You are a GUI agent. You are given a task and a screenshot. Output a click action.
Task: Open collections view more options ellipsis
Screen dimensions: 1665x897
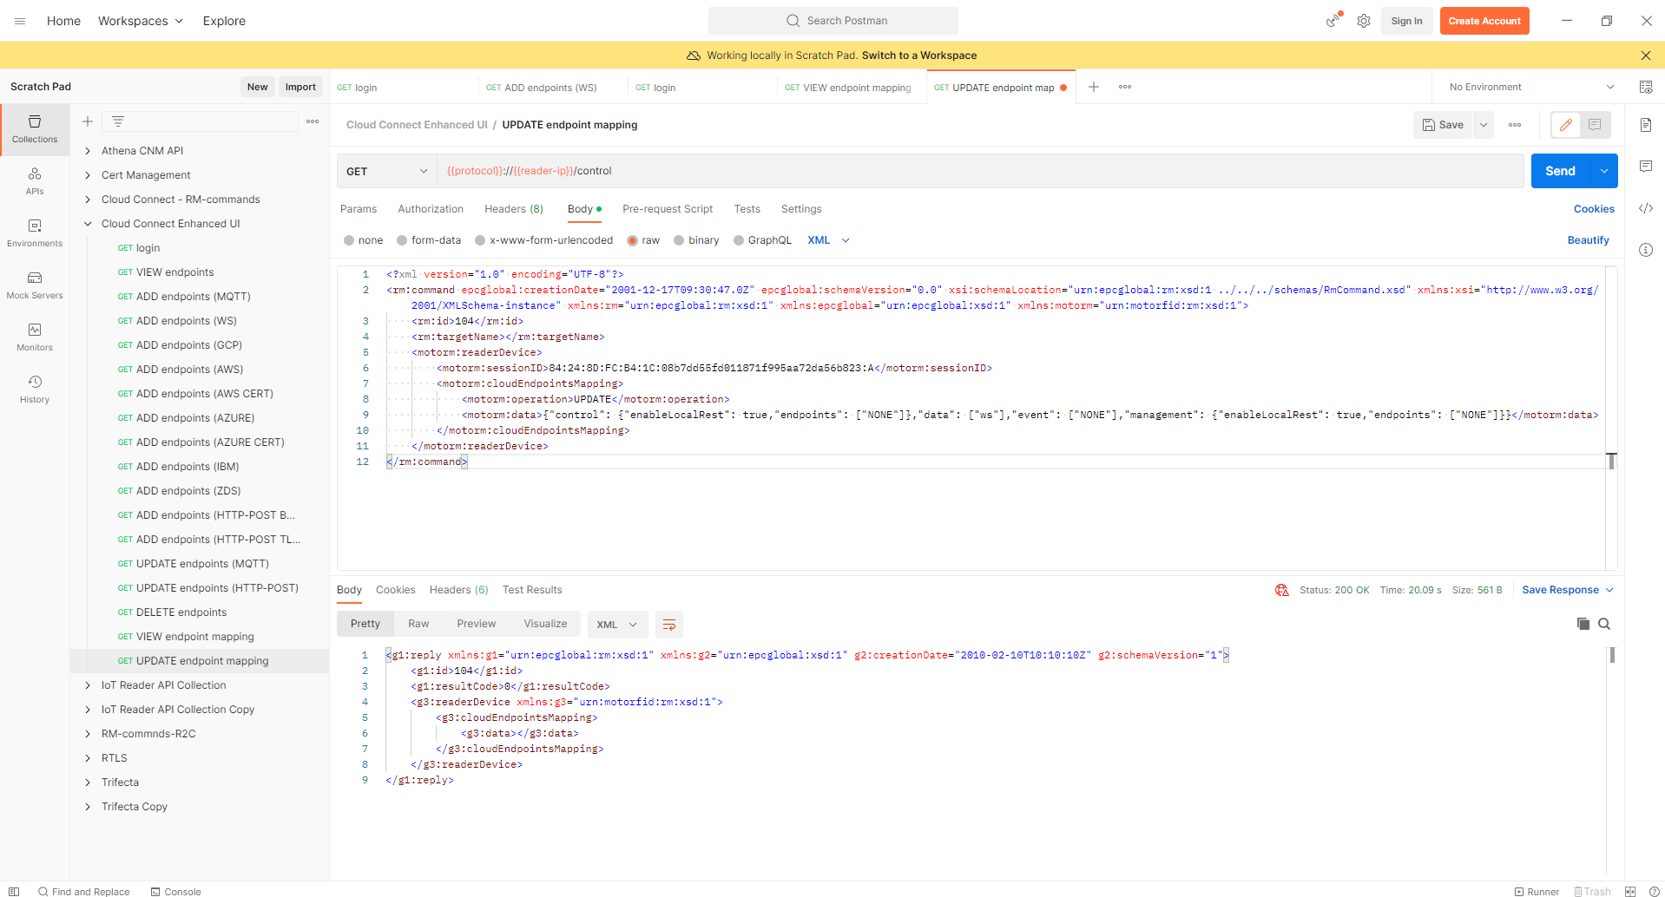[313, 121]
